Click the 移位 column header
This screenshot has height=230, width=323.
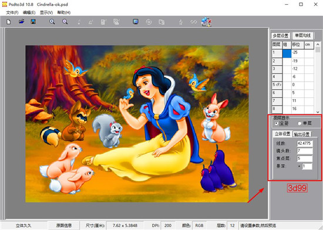(298, 45)
